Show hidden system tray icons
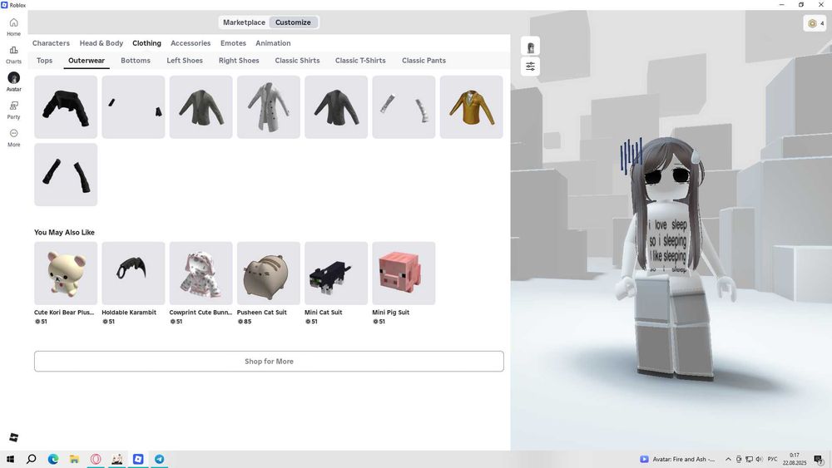This screenshot has height=468, width=832. 728,459
